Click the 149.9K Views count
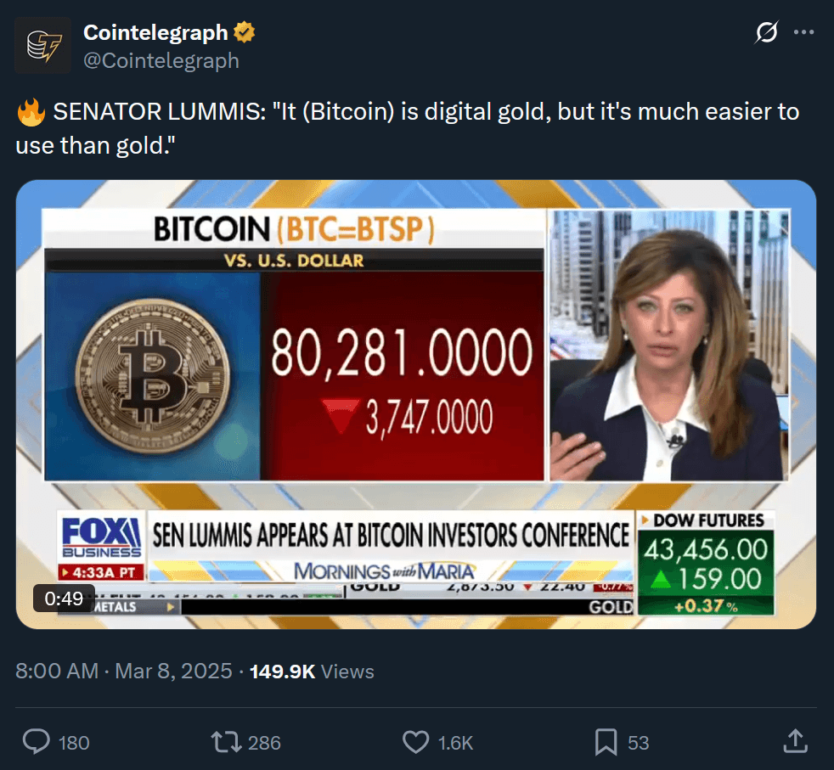Image resolution: width=834 pixels, height=770 pixels. 312,671
